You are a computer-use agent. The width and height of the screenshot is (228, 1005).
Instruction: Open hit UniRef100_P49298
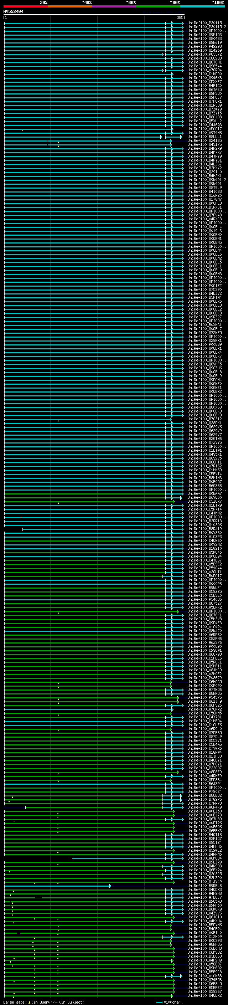(204, 46)
